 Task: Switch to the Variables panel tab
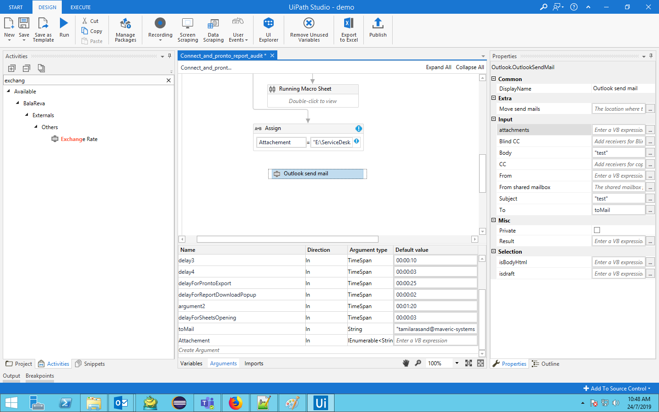[x=191, y=363]
